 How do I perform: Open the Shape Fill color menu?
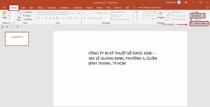178,12
